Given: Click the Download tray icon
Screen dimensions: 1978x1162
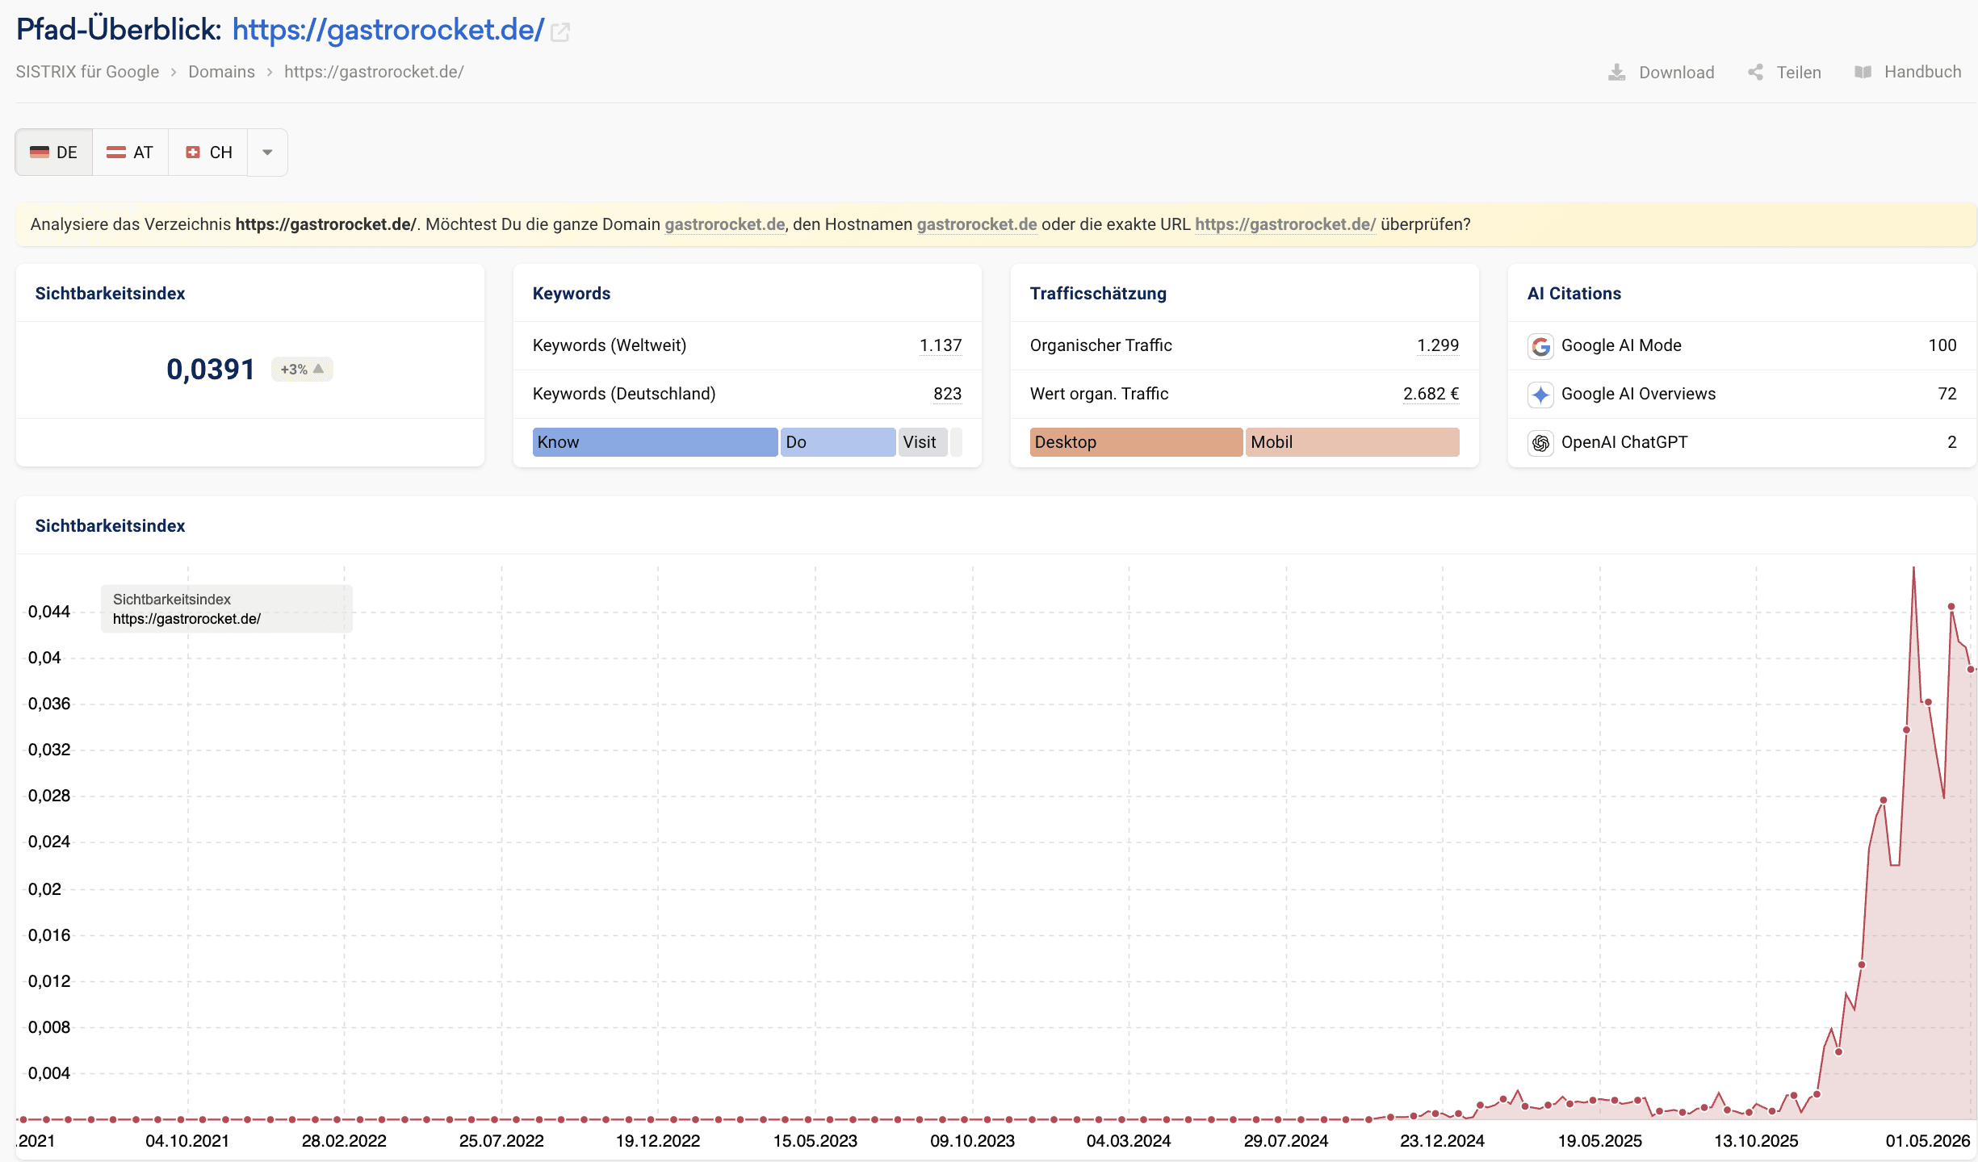Looking at the screenshot, I should coord(1616,73).
